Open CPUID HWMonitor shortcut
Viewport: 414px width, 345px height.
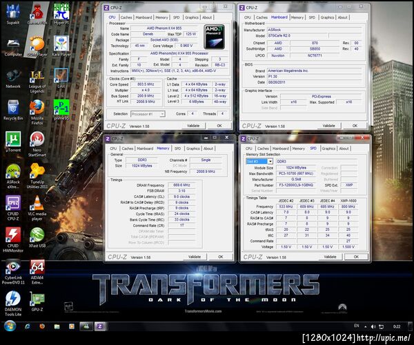(13, 240)
